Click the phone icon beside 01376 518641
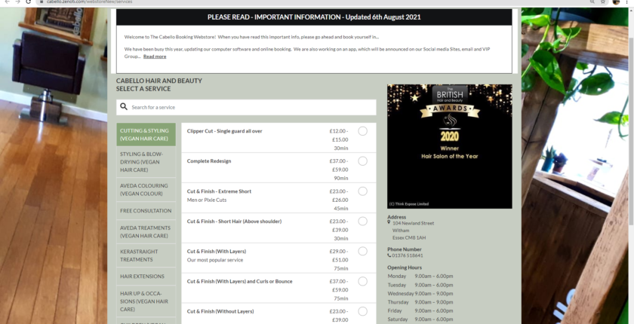 click(389, 255)
